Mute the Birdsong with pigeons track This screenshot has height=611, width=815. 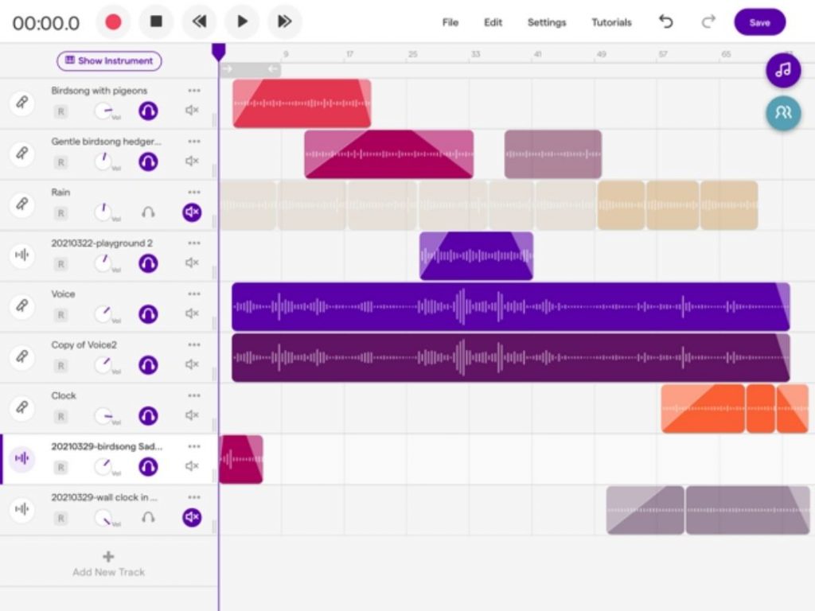[192, 111]
